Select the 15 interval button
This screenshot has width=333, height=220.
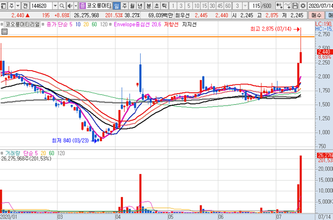tap(204, 6)
